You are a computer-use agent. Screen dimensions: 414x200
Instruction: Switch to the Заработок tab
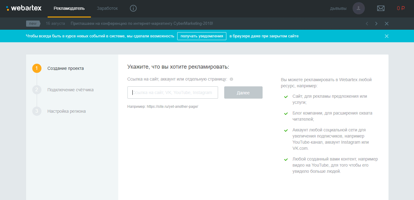coord(107,8)
